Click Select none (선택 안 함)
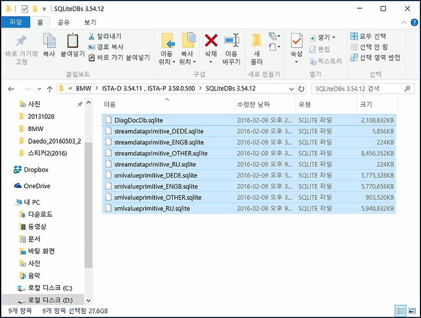 [x=370, y=47]
